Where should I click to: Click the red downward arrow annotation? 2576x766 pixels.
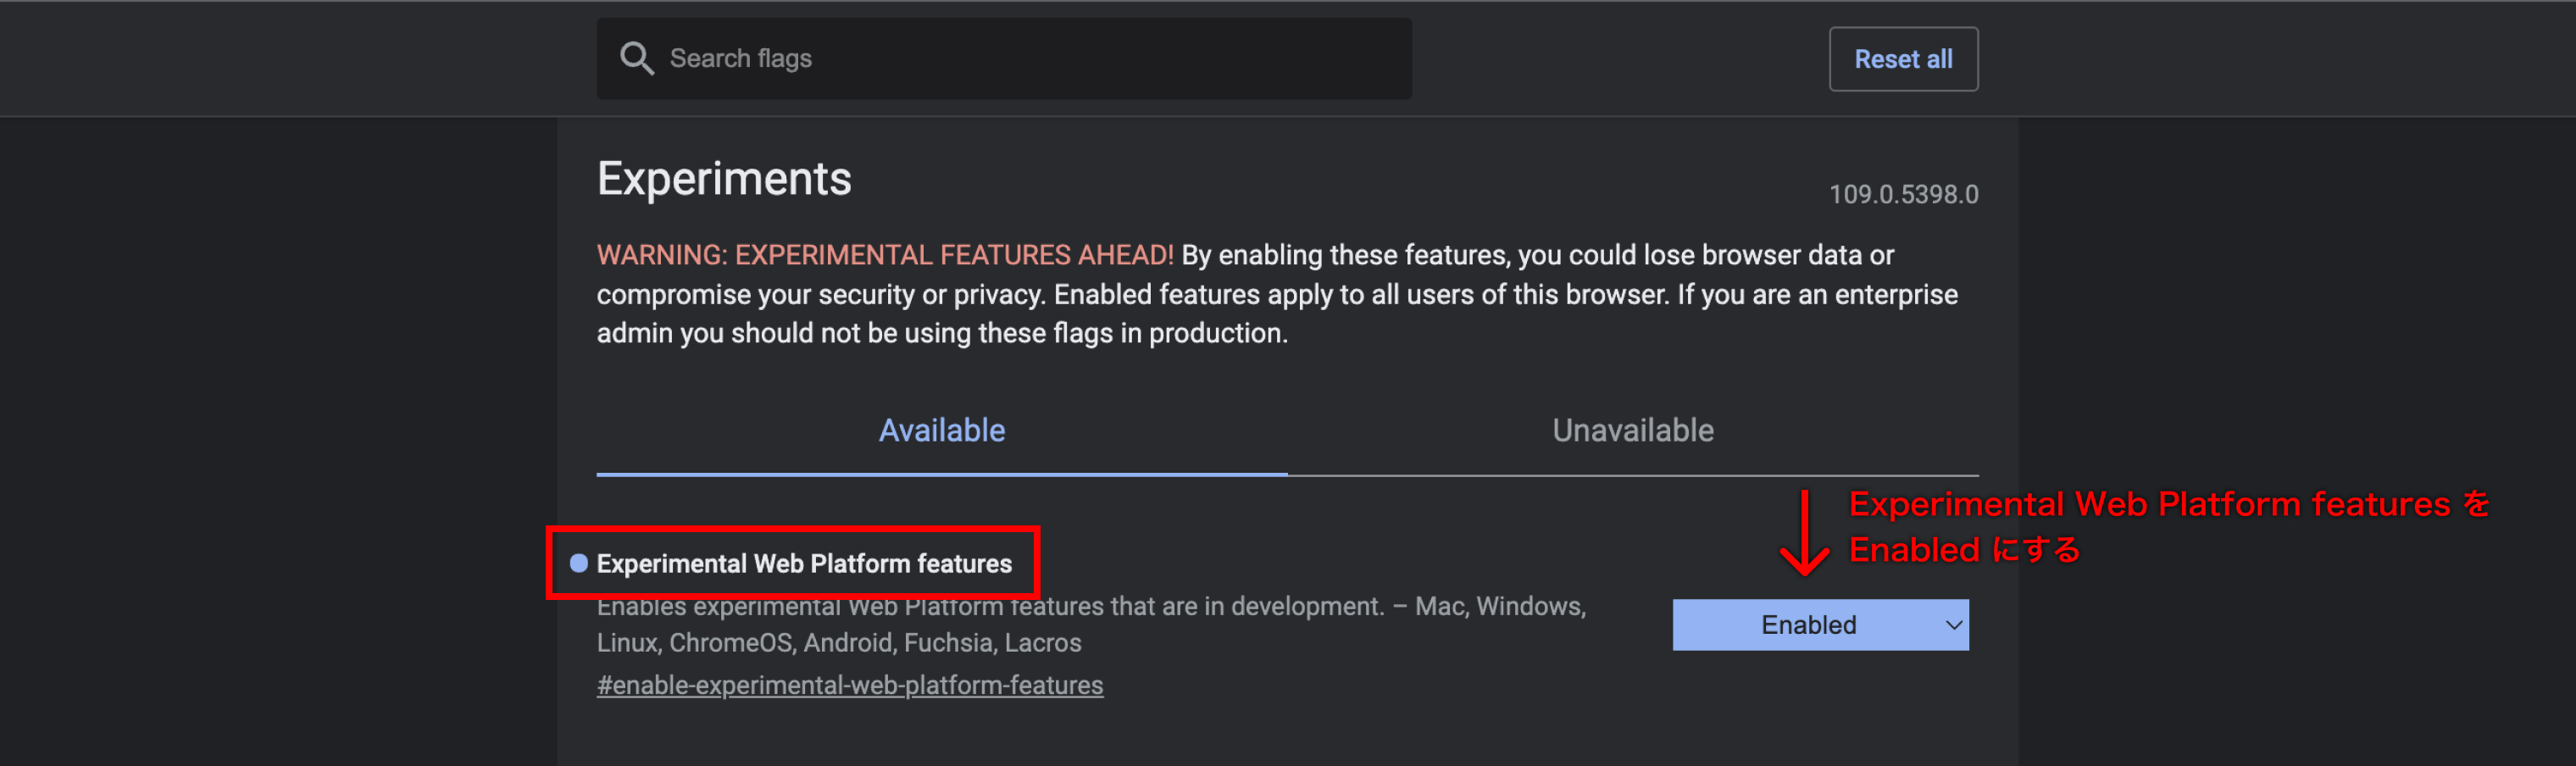pyautogui.click(x=1804, y=533)
